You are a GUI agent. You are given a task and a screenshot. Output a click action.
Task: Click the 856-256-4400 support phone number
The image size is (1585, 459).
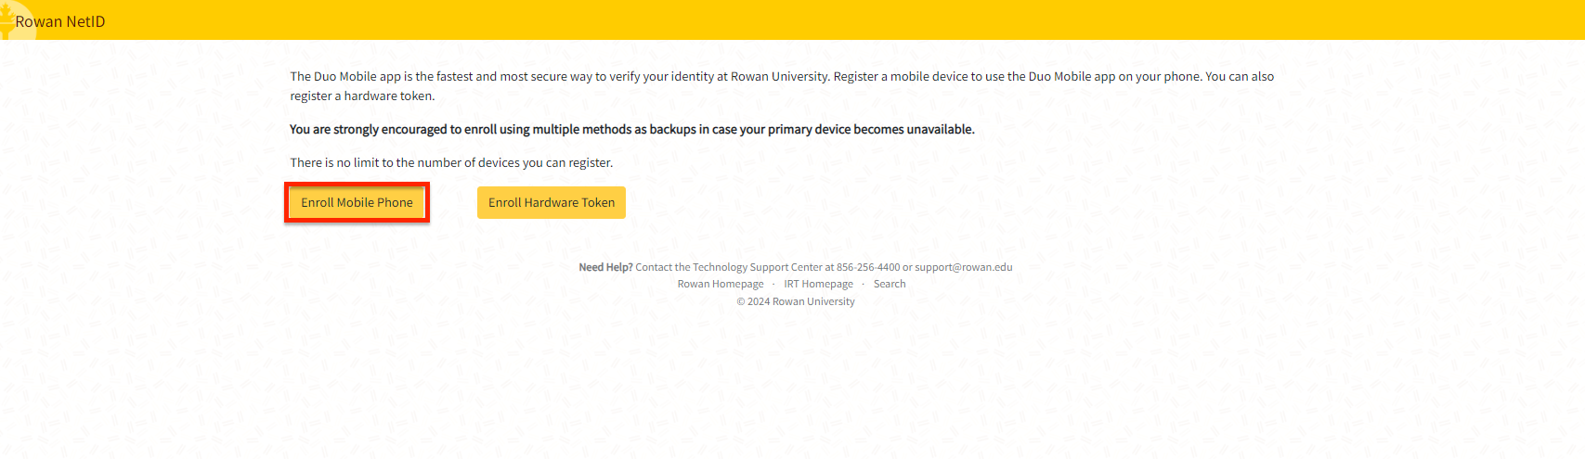coord(867,267)
